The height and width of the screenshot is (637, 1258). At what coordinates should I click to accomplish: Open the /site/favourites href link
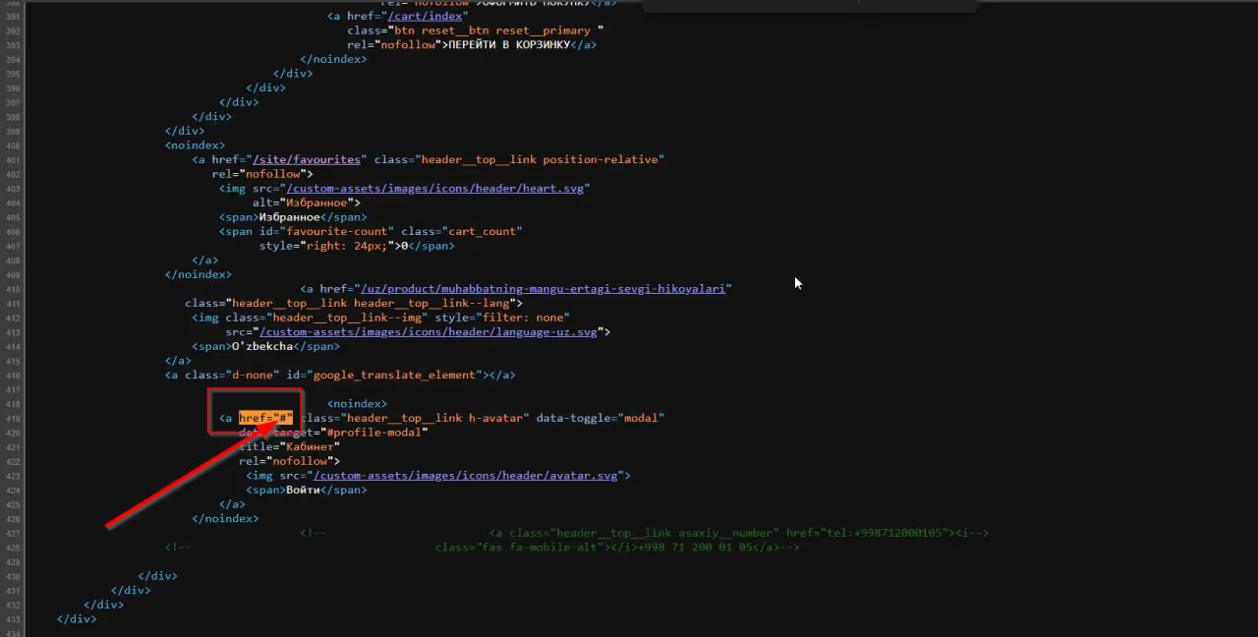pos(308,159)
